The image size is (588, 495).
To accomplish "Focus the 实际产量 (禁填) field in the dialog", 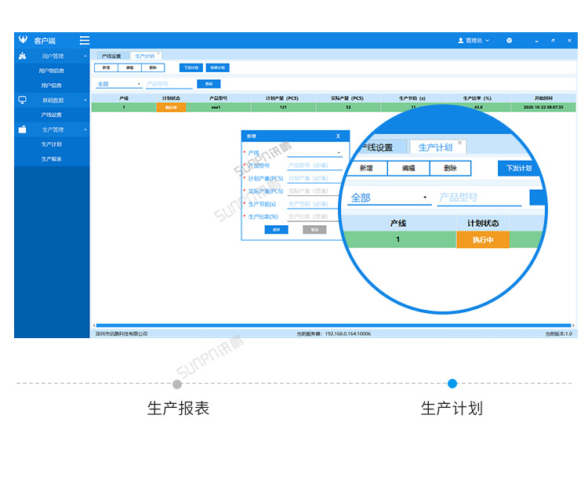I will 314,191.
